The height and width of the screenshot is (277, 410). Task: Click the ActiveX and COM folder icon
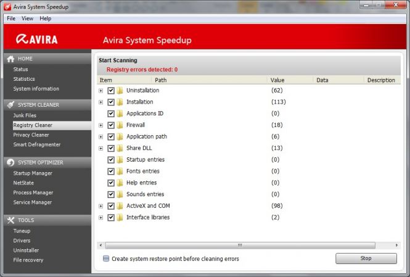[120, 206]
